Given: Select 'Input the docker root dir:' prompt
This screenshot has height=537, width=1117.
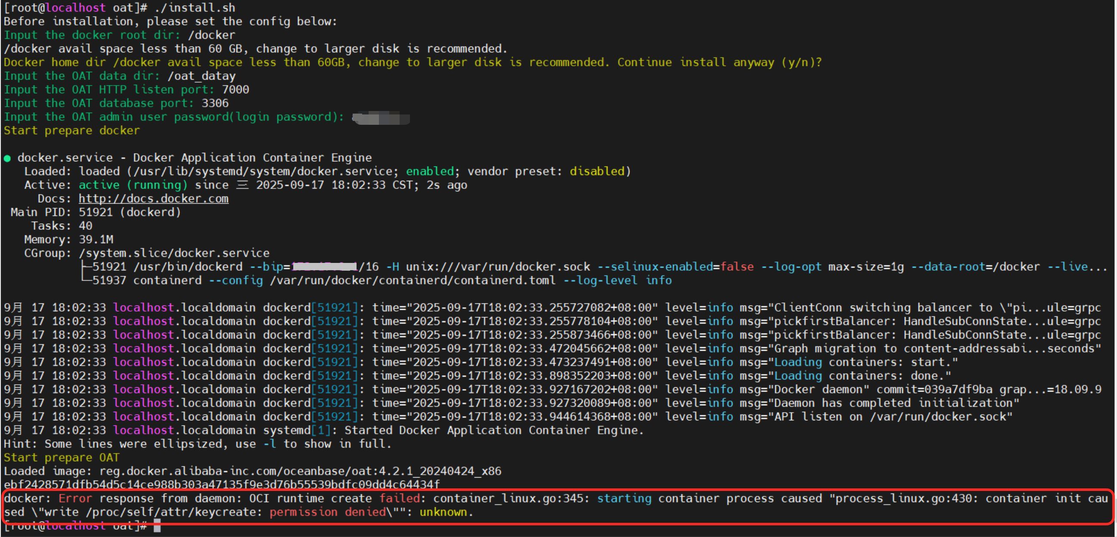Looking at the screenshot, I should click(92, 35).
